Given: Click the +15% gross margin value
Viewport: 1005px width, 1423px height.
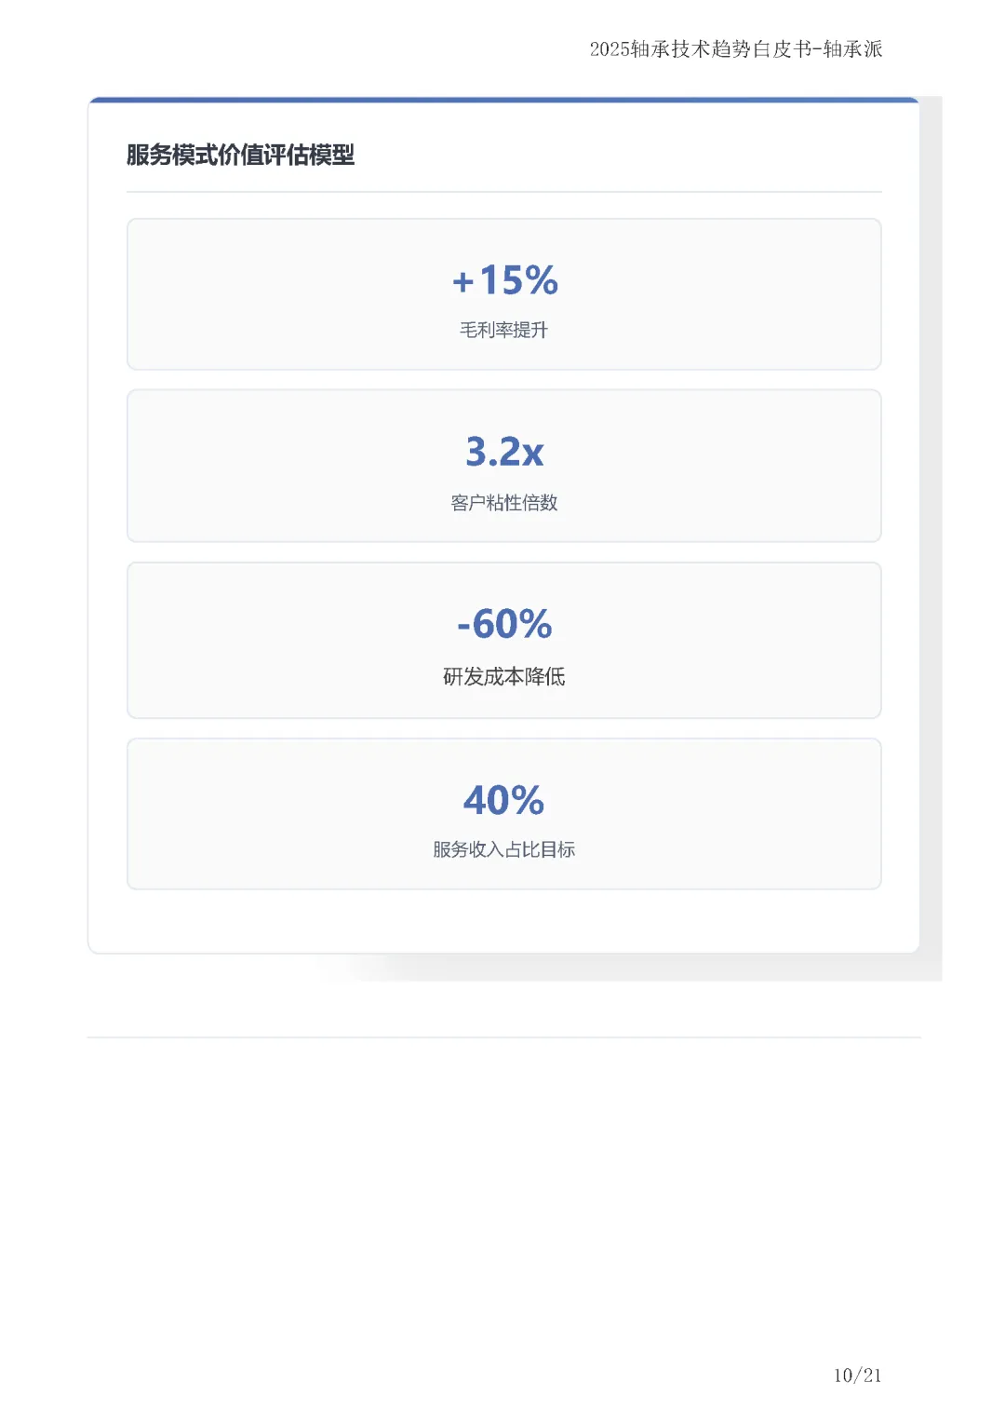Looking at the screenshot, I should tap(504, 279).
